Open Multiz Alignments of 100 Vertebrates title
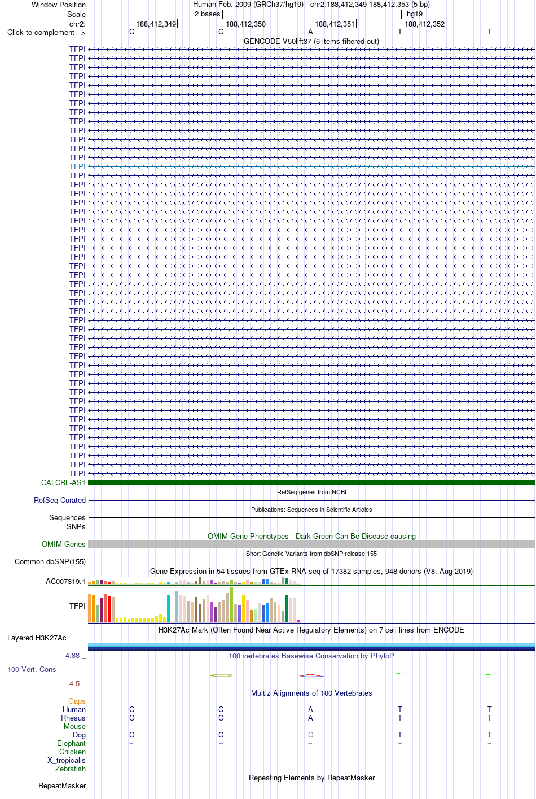536x799 pixels. [x=311, y=693]
